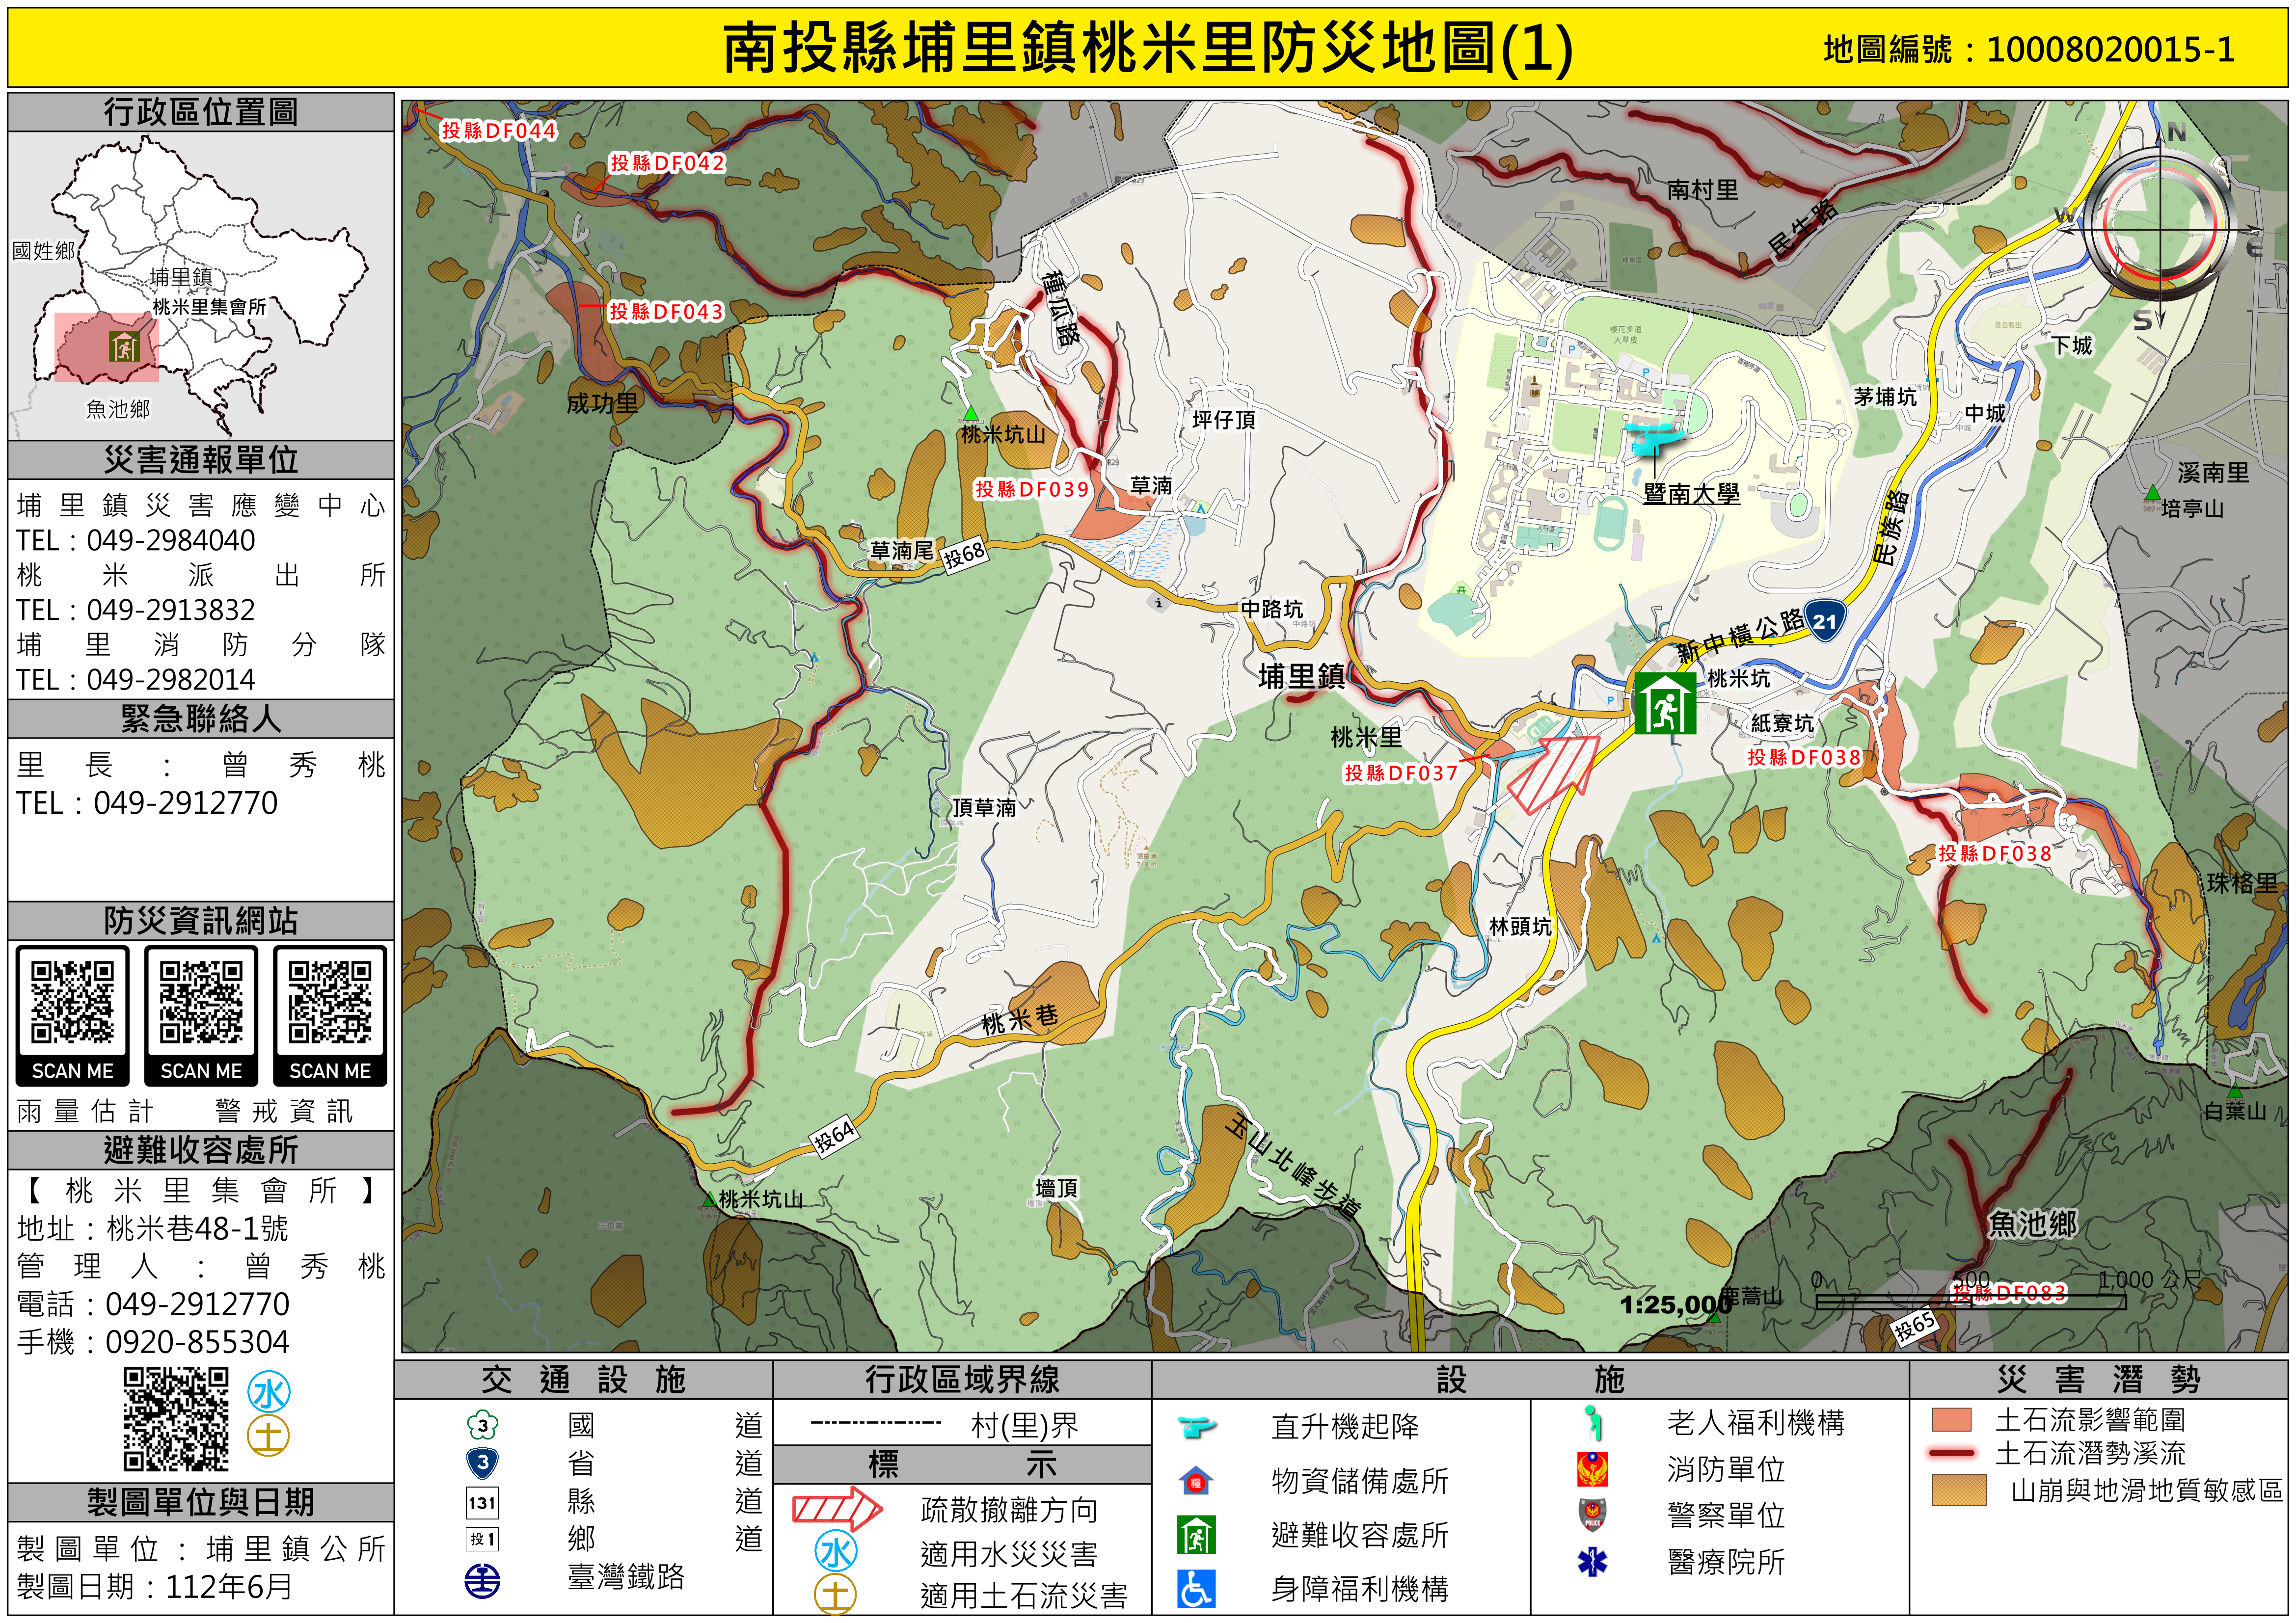Click the 暨南大學 label on the map
2296x1623 pixels.
click(1691, 494)
